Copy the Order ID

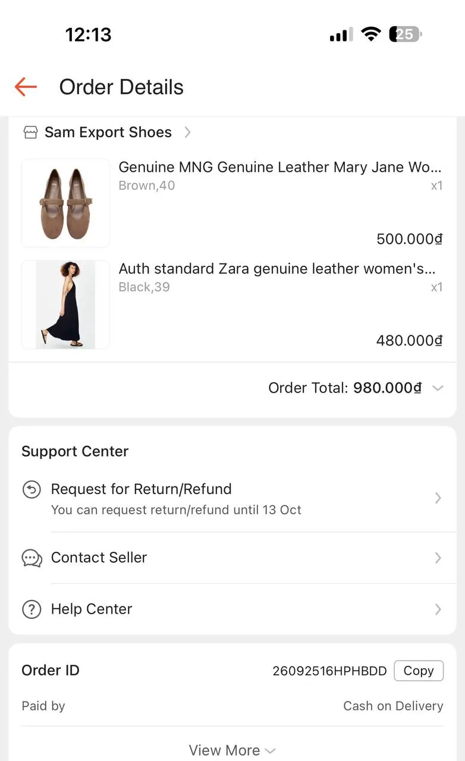click(419, 671)
